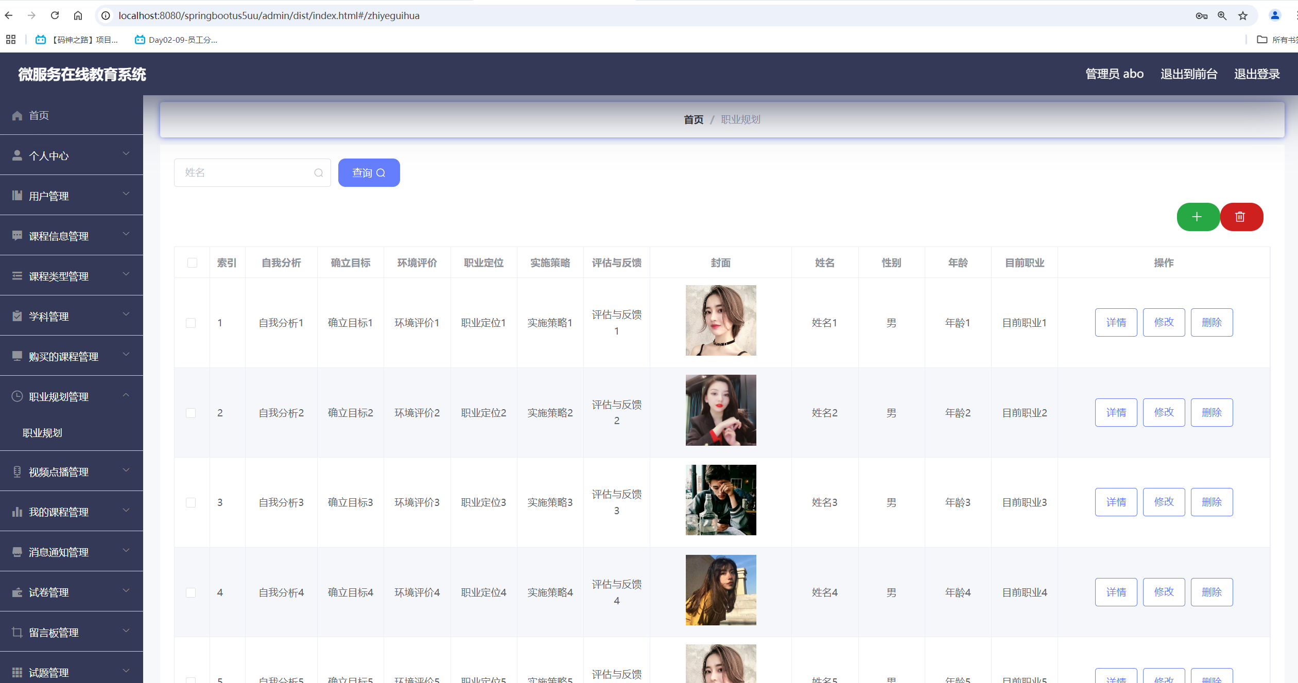Image resolution: width=1298 pixels, height=683 pixels.
Task: Open the 【码神之路】项目 bookmark
Action: [77, 40]
